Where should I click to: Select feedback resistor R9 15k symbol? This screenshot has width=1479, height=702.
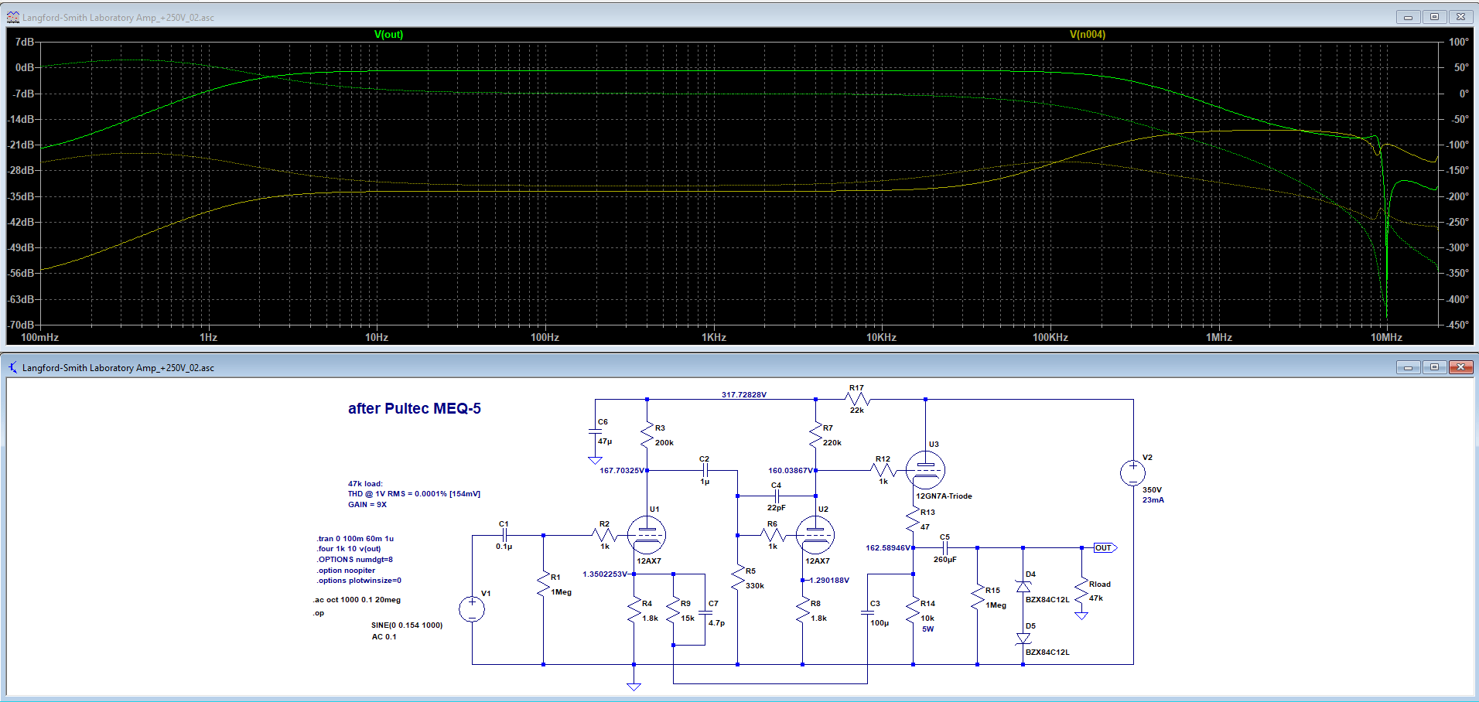(674, 611)
